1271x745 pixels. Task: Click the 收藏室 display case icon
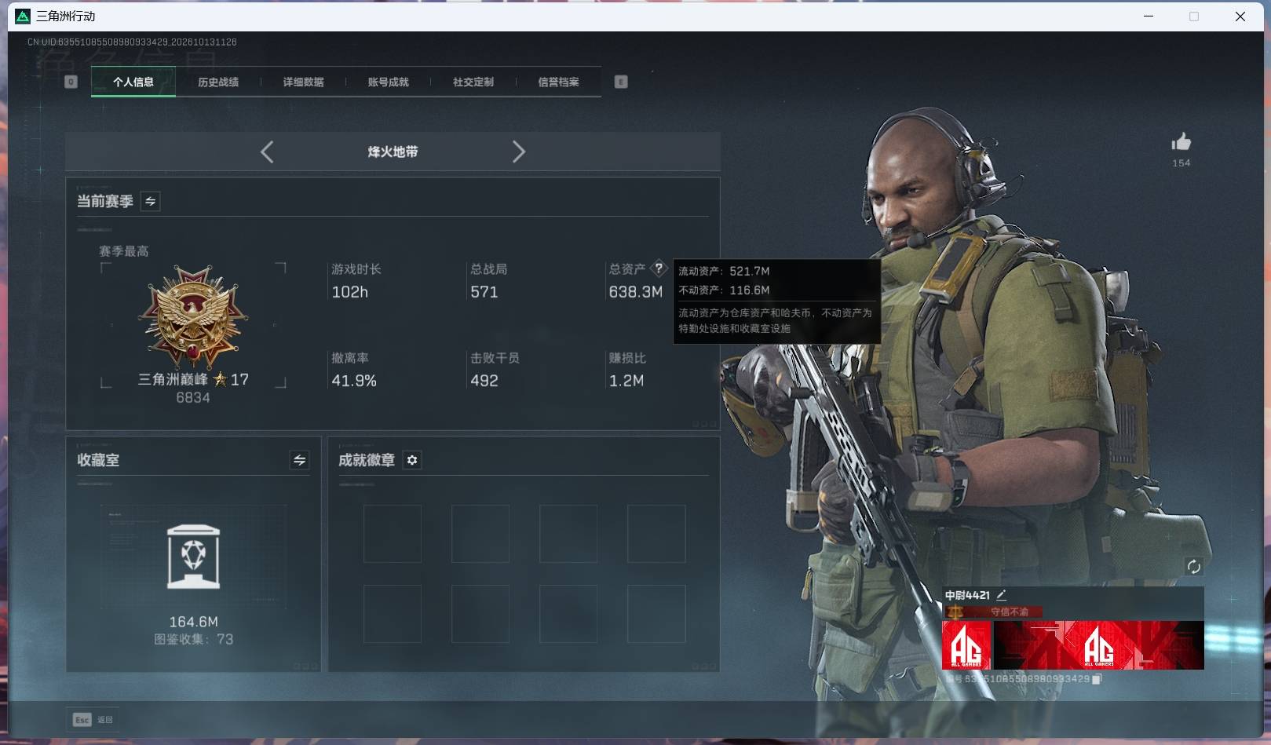click(193, 557)
